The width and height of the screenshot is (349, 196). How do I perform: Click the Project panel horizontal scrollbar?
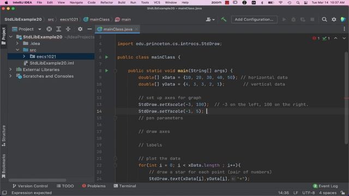pos(37,180)
